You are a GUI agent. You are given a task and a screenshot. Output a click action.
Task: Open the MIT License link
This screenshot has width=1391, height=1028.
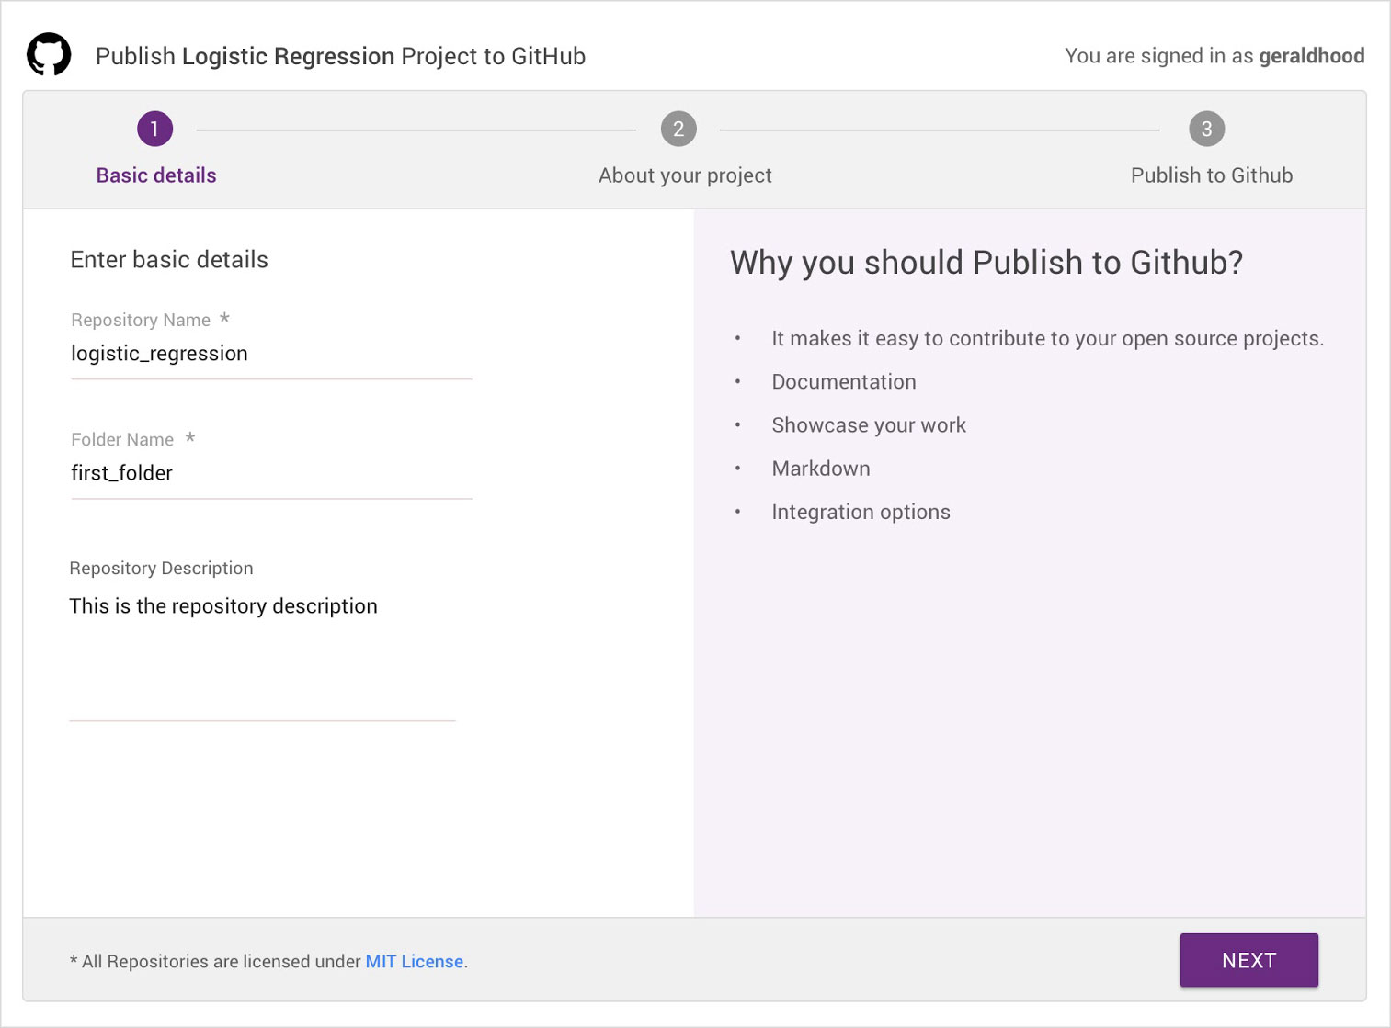[415, 961]
